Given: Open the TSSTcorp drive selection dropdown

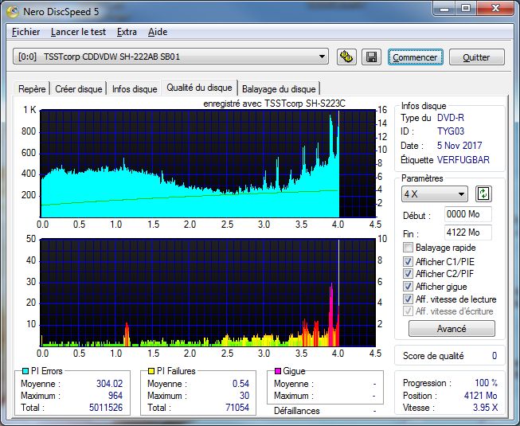Looking at the screenshot, I should [x=170, y=57].
